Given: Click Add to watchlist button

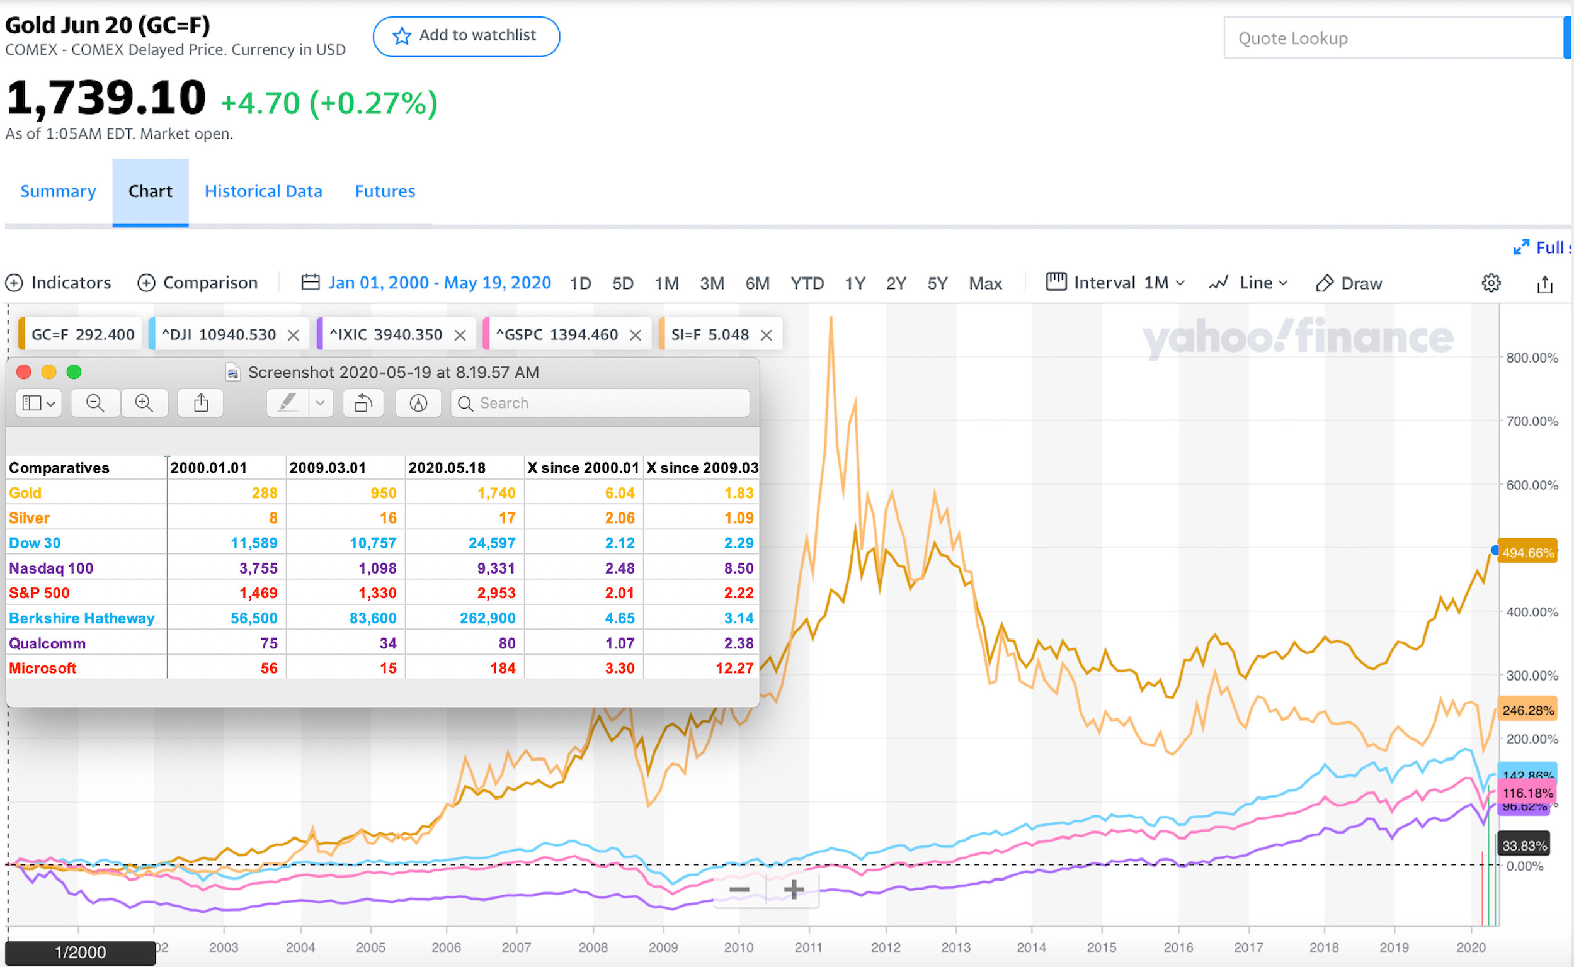Looking at the screenshot, I should click(466, 36).
